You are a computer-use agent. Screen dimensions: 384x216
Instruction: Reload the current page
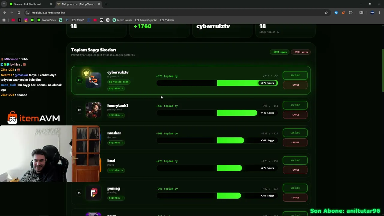pos(19,13)
